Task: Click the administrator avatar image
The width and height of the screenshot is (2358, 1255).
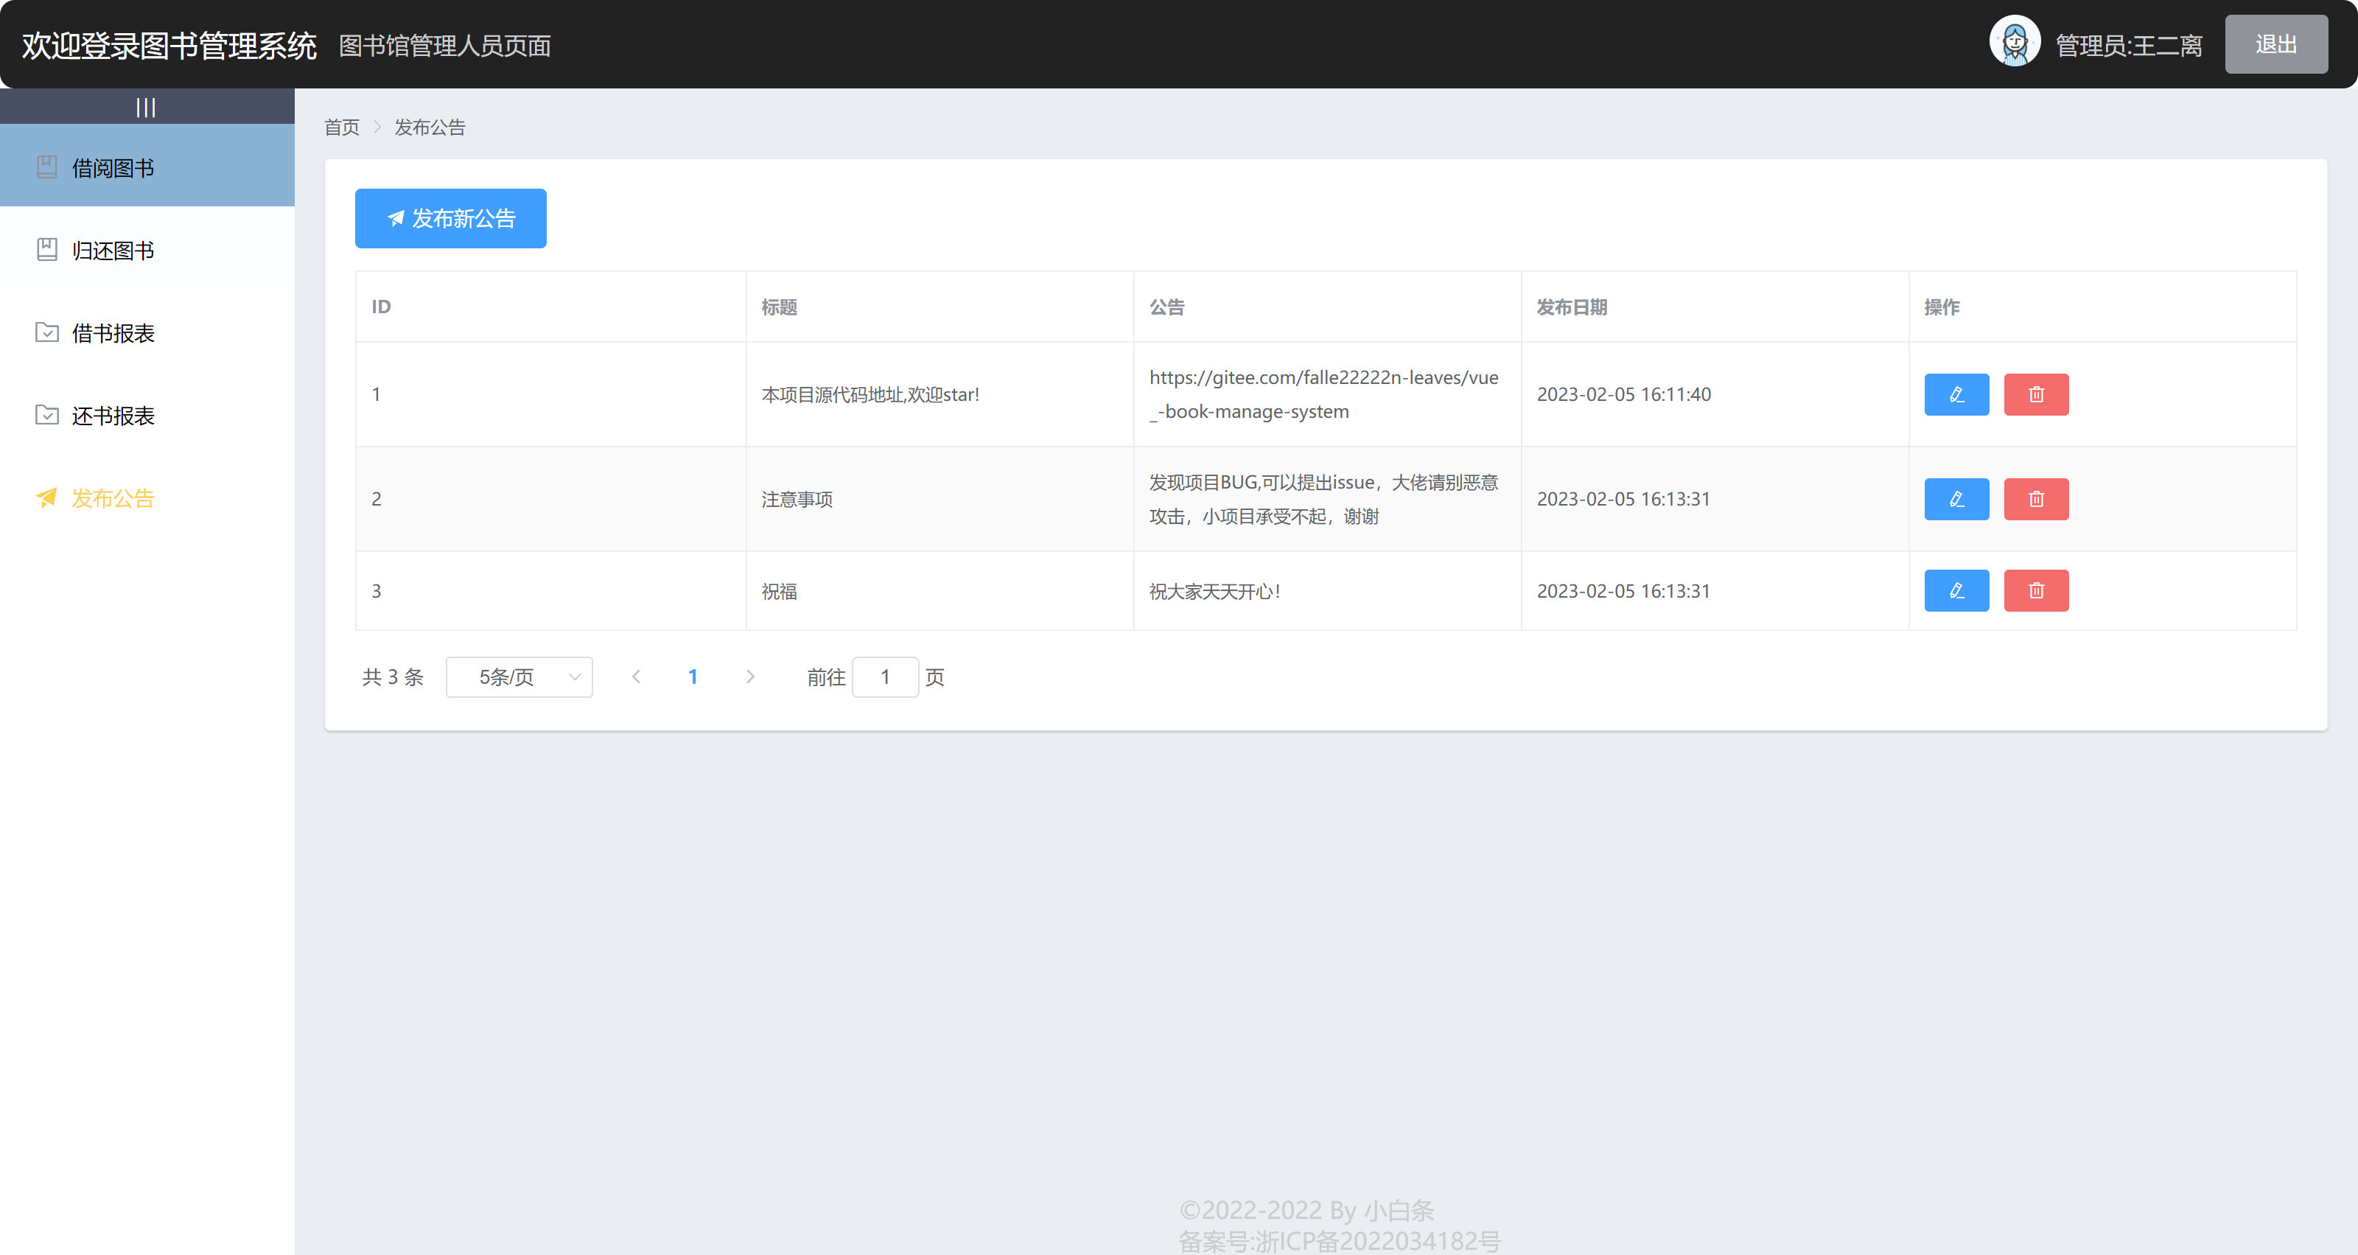Action: [x=2014, y=42]
